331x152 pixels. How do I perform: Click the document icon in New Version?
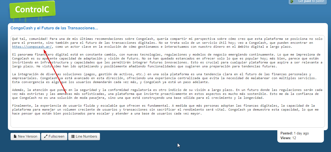click(x=15, y=137)
